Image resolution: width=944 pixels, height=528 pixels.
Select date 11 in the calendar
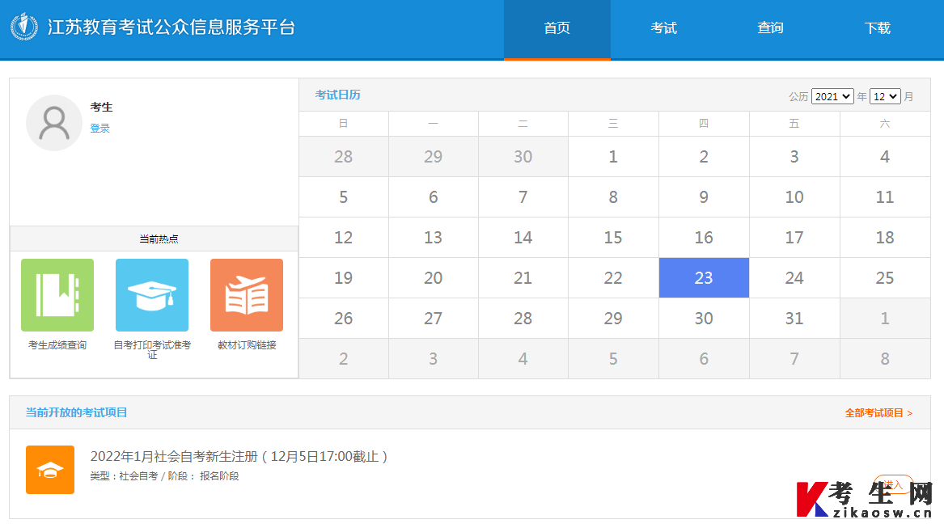[x=885, y=197]
